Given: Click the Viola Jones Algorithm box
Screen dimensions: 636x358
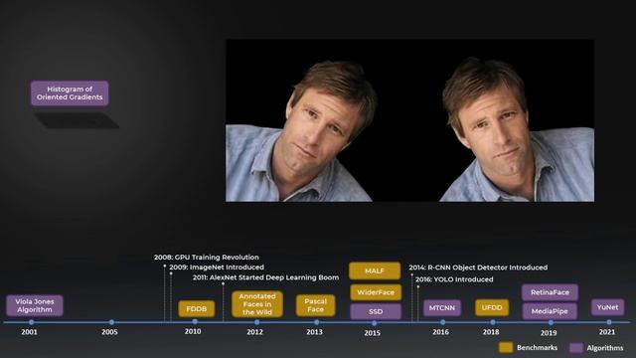Looking at the screenshot, I should coord(35,305).
